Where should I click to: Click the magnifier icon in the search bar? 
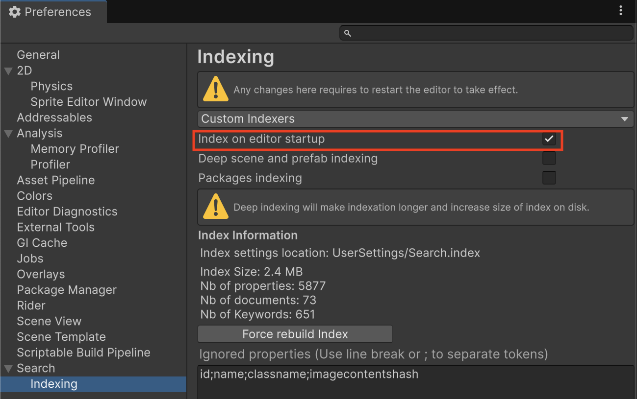[347, 33]
